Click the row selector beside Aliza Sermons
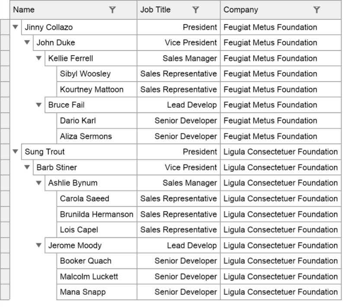Screen dimensions: 346x307 (4, 136)
